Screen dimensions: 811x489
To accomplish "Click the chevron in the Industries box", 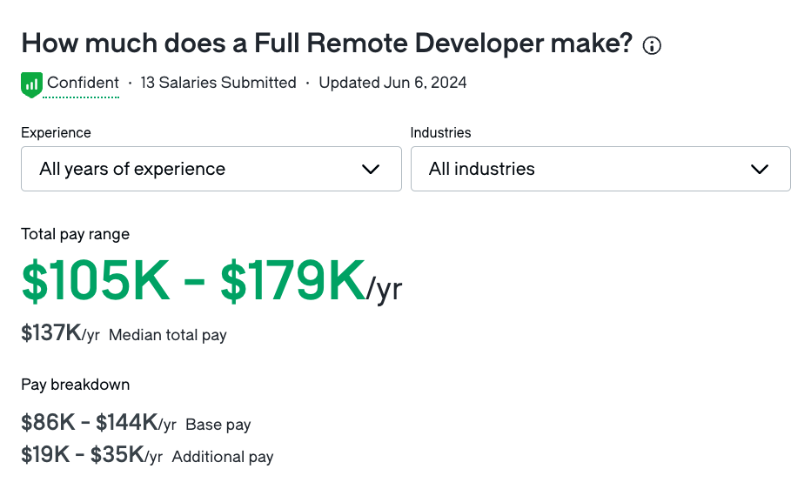I will (760, 170).
